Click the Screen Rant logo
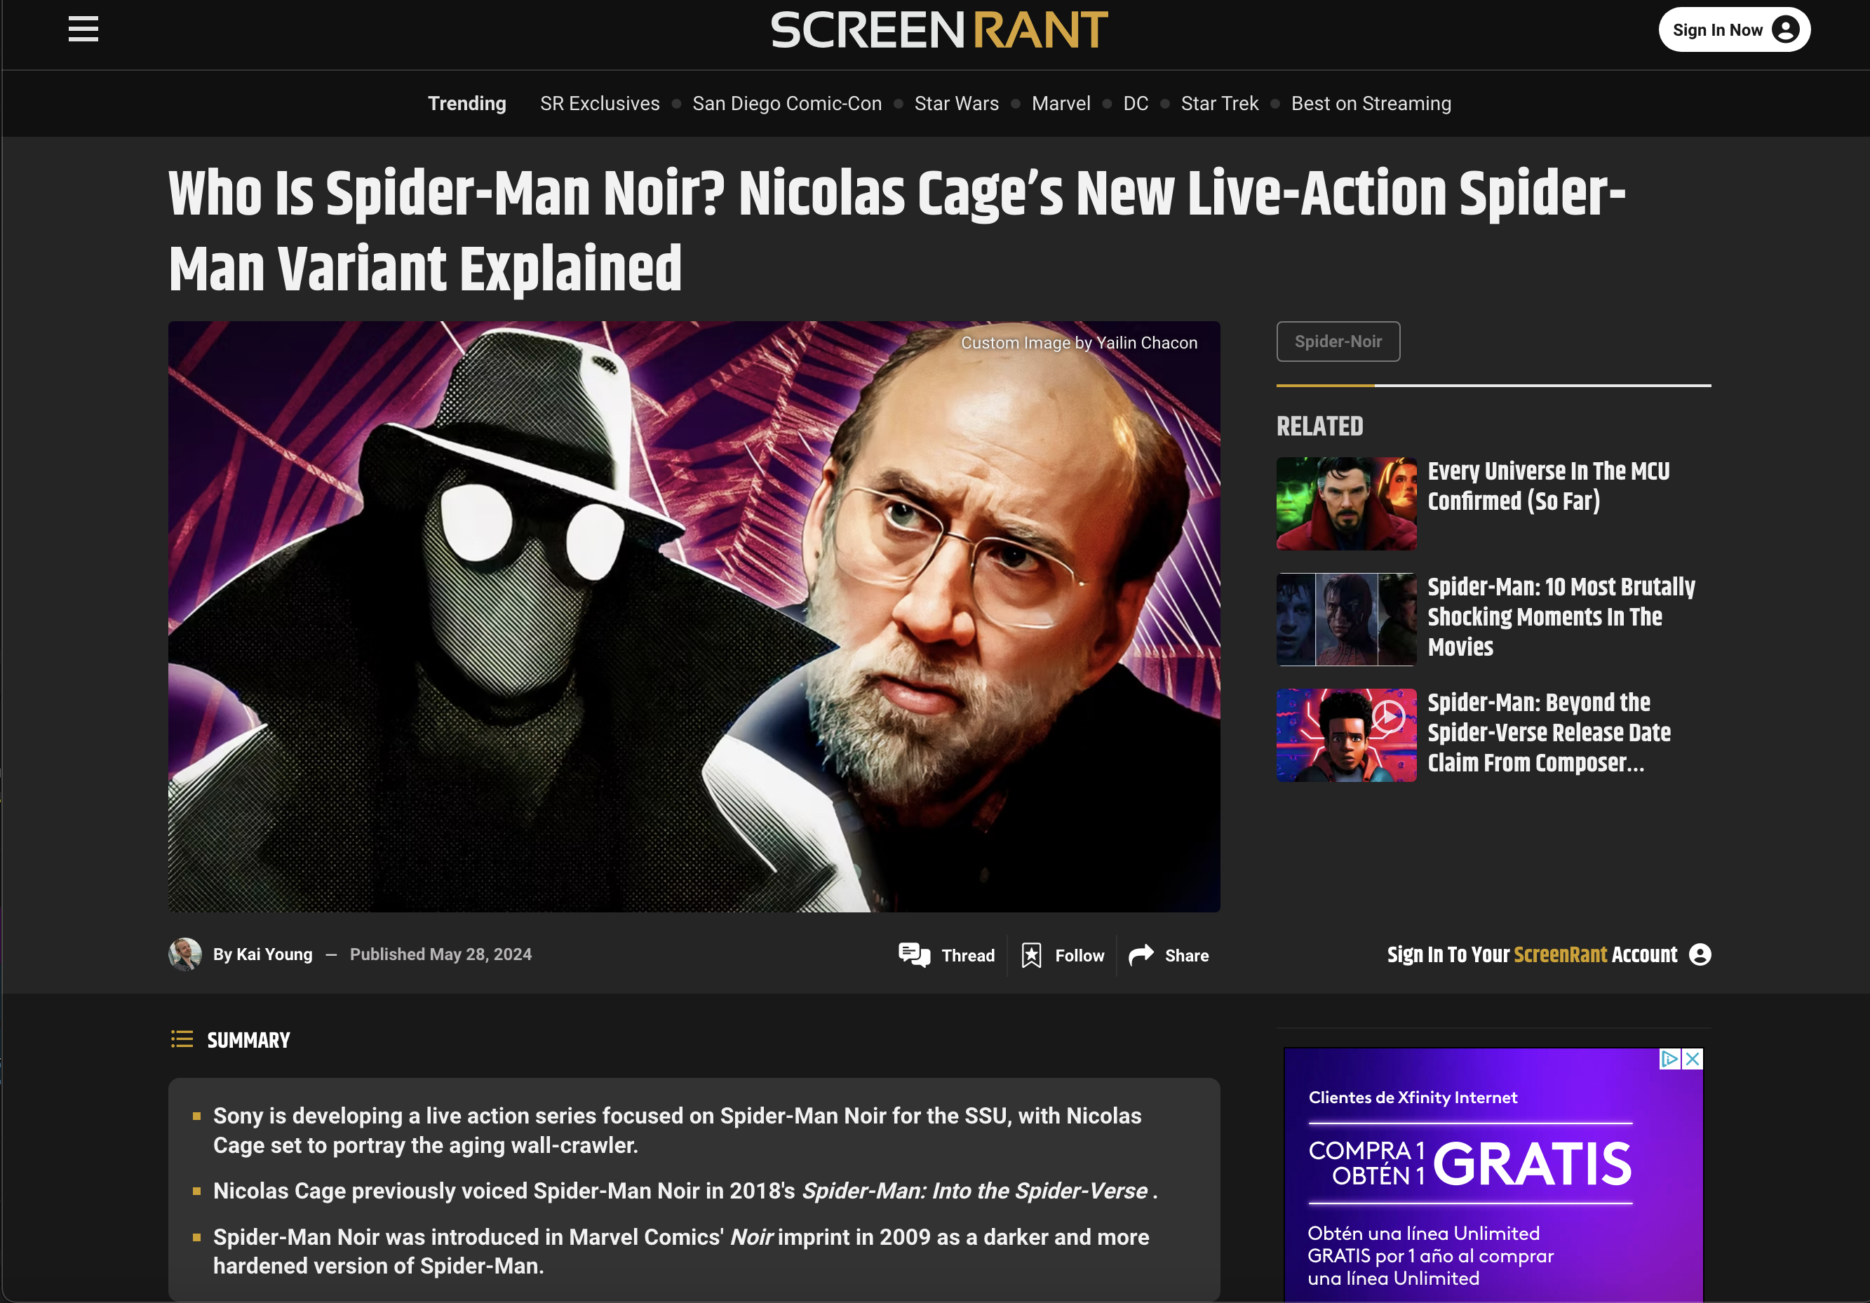The image size is (1870, 1303). 939,30
